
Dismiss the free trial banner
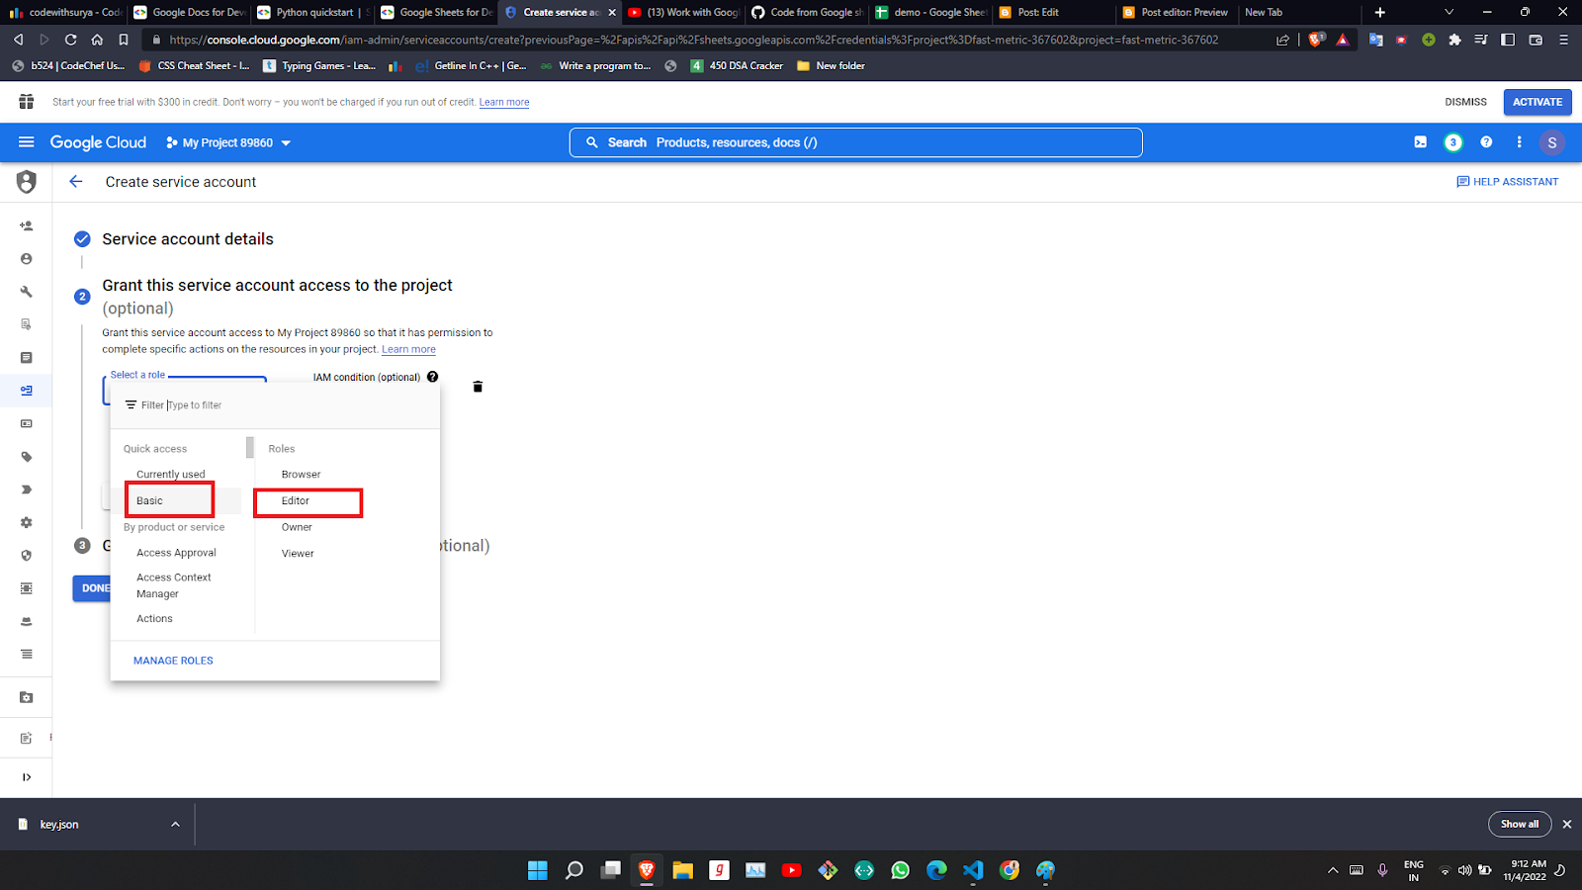(1465, 102)
